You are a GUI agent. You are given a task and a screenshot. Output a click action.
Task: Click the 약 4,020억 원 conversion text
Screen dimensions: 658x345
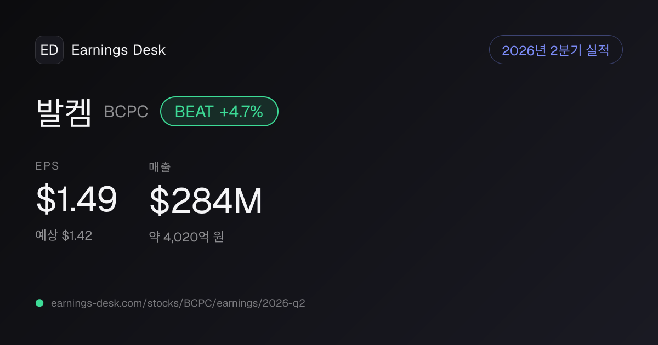(x=186, y=237)
